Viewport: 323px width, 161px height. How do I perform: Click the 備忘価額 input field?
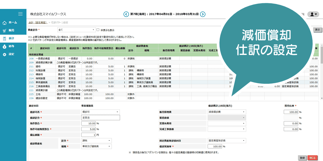88,135
